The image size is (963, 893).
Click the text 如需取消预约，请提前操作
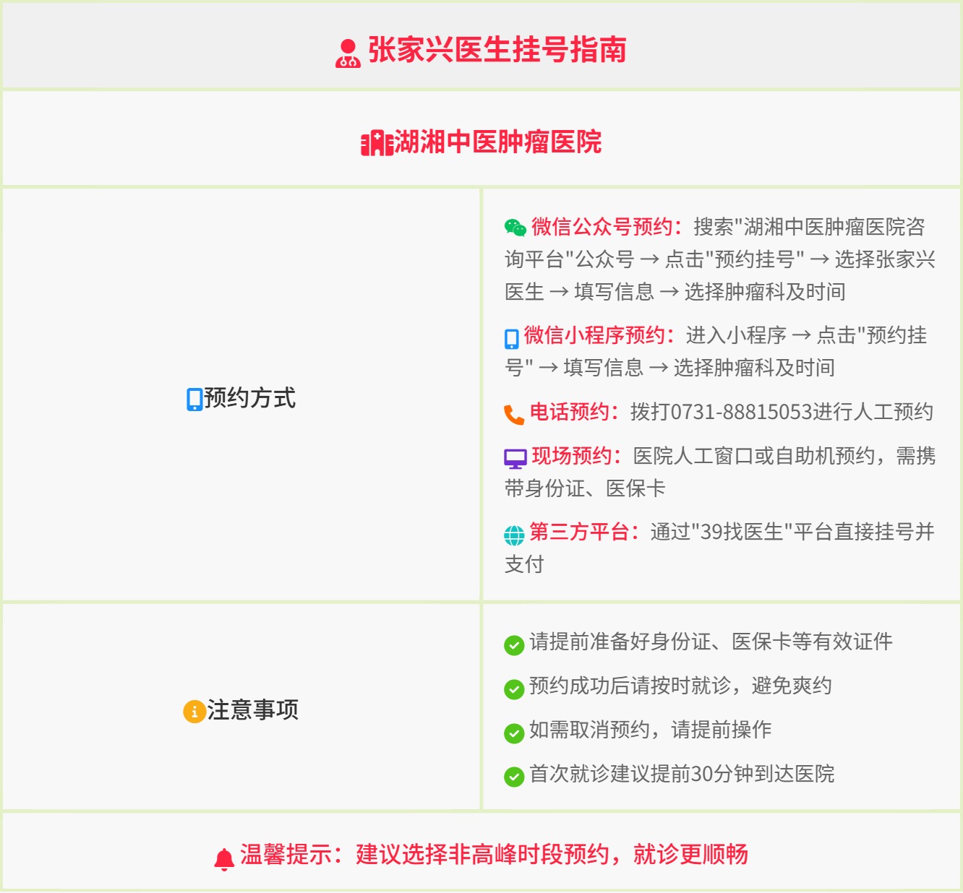point(650,730)
